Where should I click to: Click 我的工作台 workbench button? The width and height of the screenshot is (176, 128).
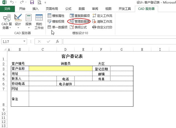click(x=39, y=22)
